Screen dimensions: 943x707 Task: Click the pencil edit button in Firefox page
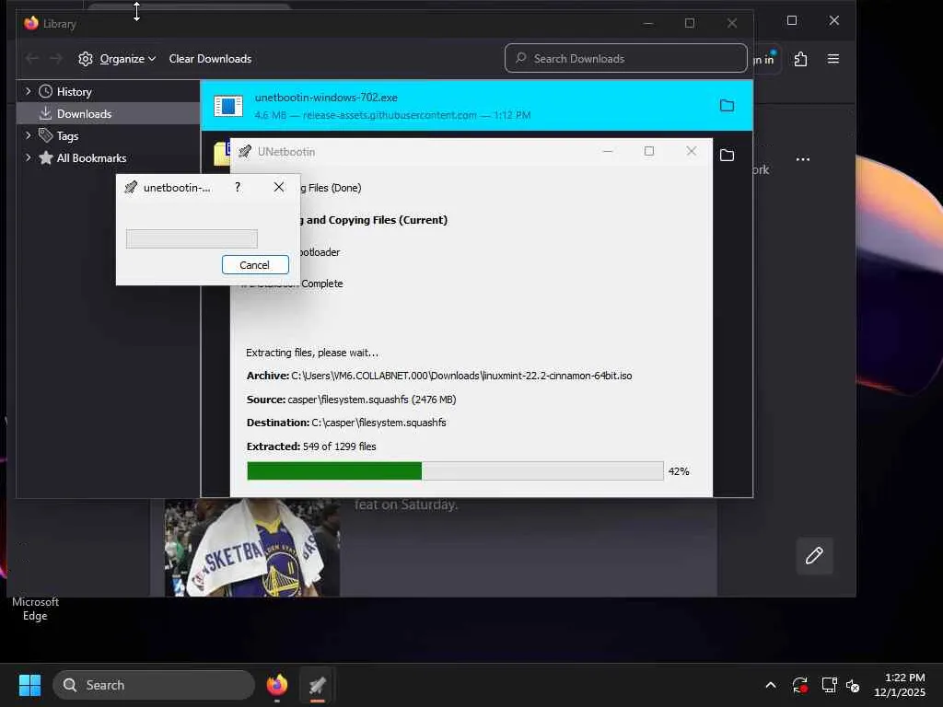(814, 555)
